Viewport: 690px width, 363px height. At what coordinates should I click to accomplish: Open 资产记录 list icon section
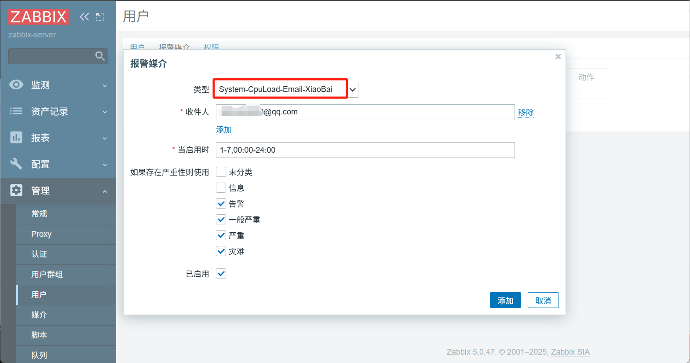[16, 111]
